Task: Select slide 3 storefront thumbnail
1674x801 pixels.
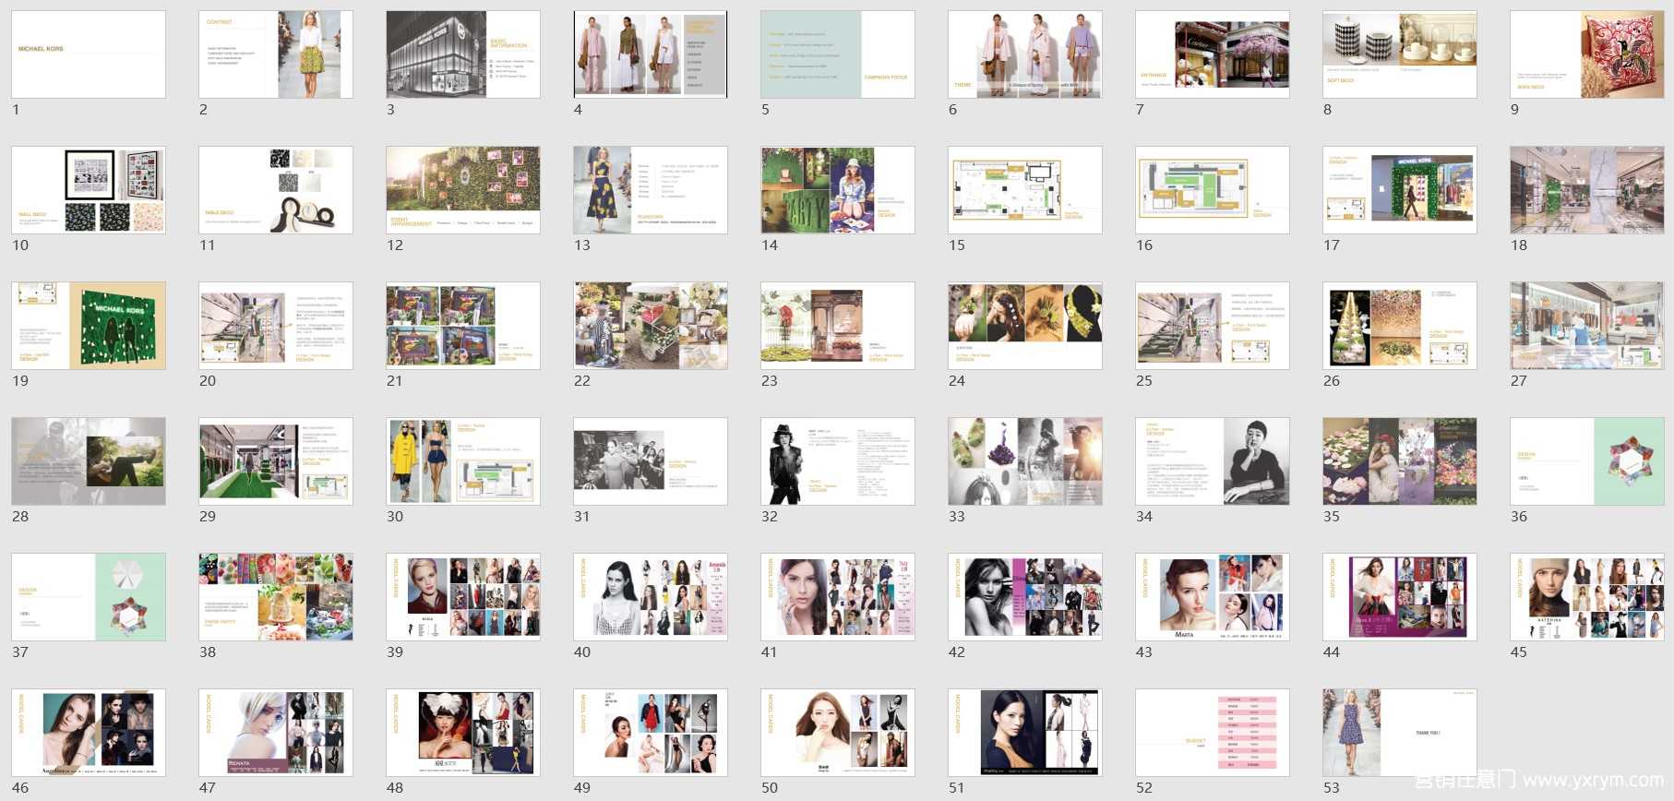Action: click(463, 54)
